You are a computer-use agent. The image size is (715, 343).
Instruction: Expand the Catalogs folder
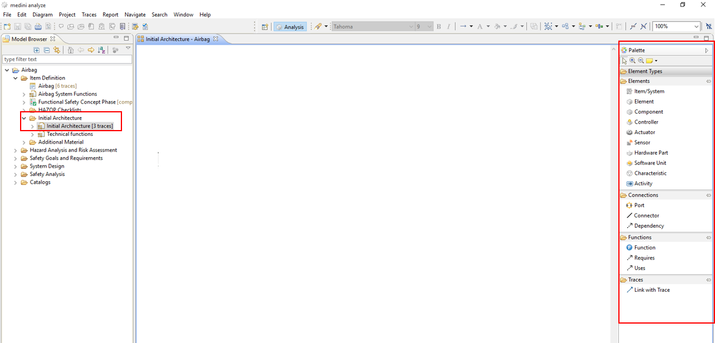16,182
